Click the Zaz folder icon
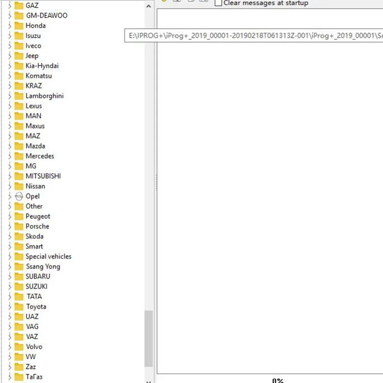This screenshot has width=383, height=383. (19, 367)
